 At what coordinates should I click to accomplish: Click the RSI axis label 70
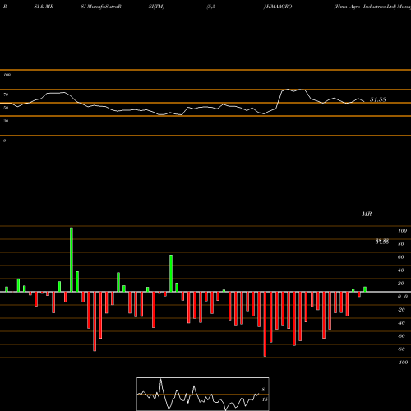tap(6, 95)
